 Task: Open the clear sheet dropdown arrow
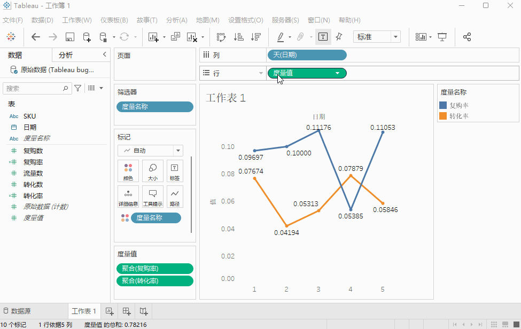203,37
